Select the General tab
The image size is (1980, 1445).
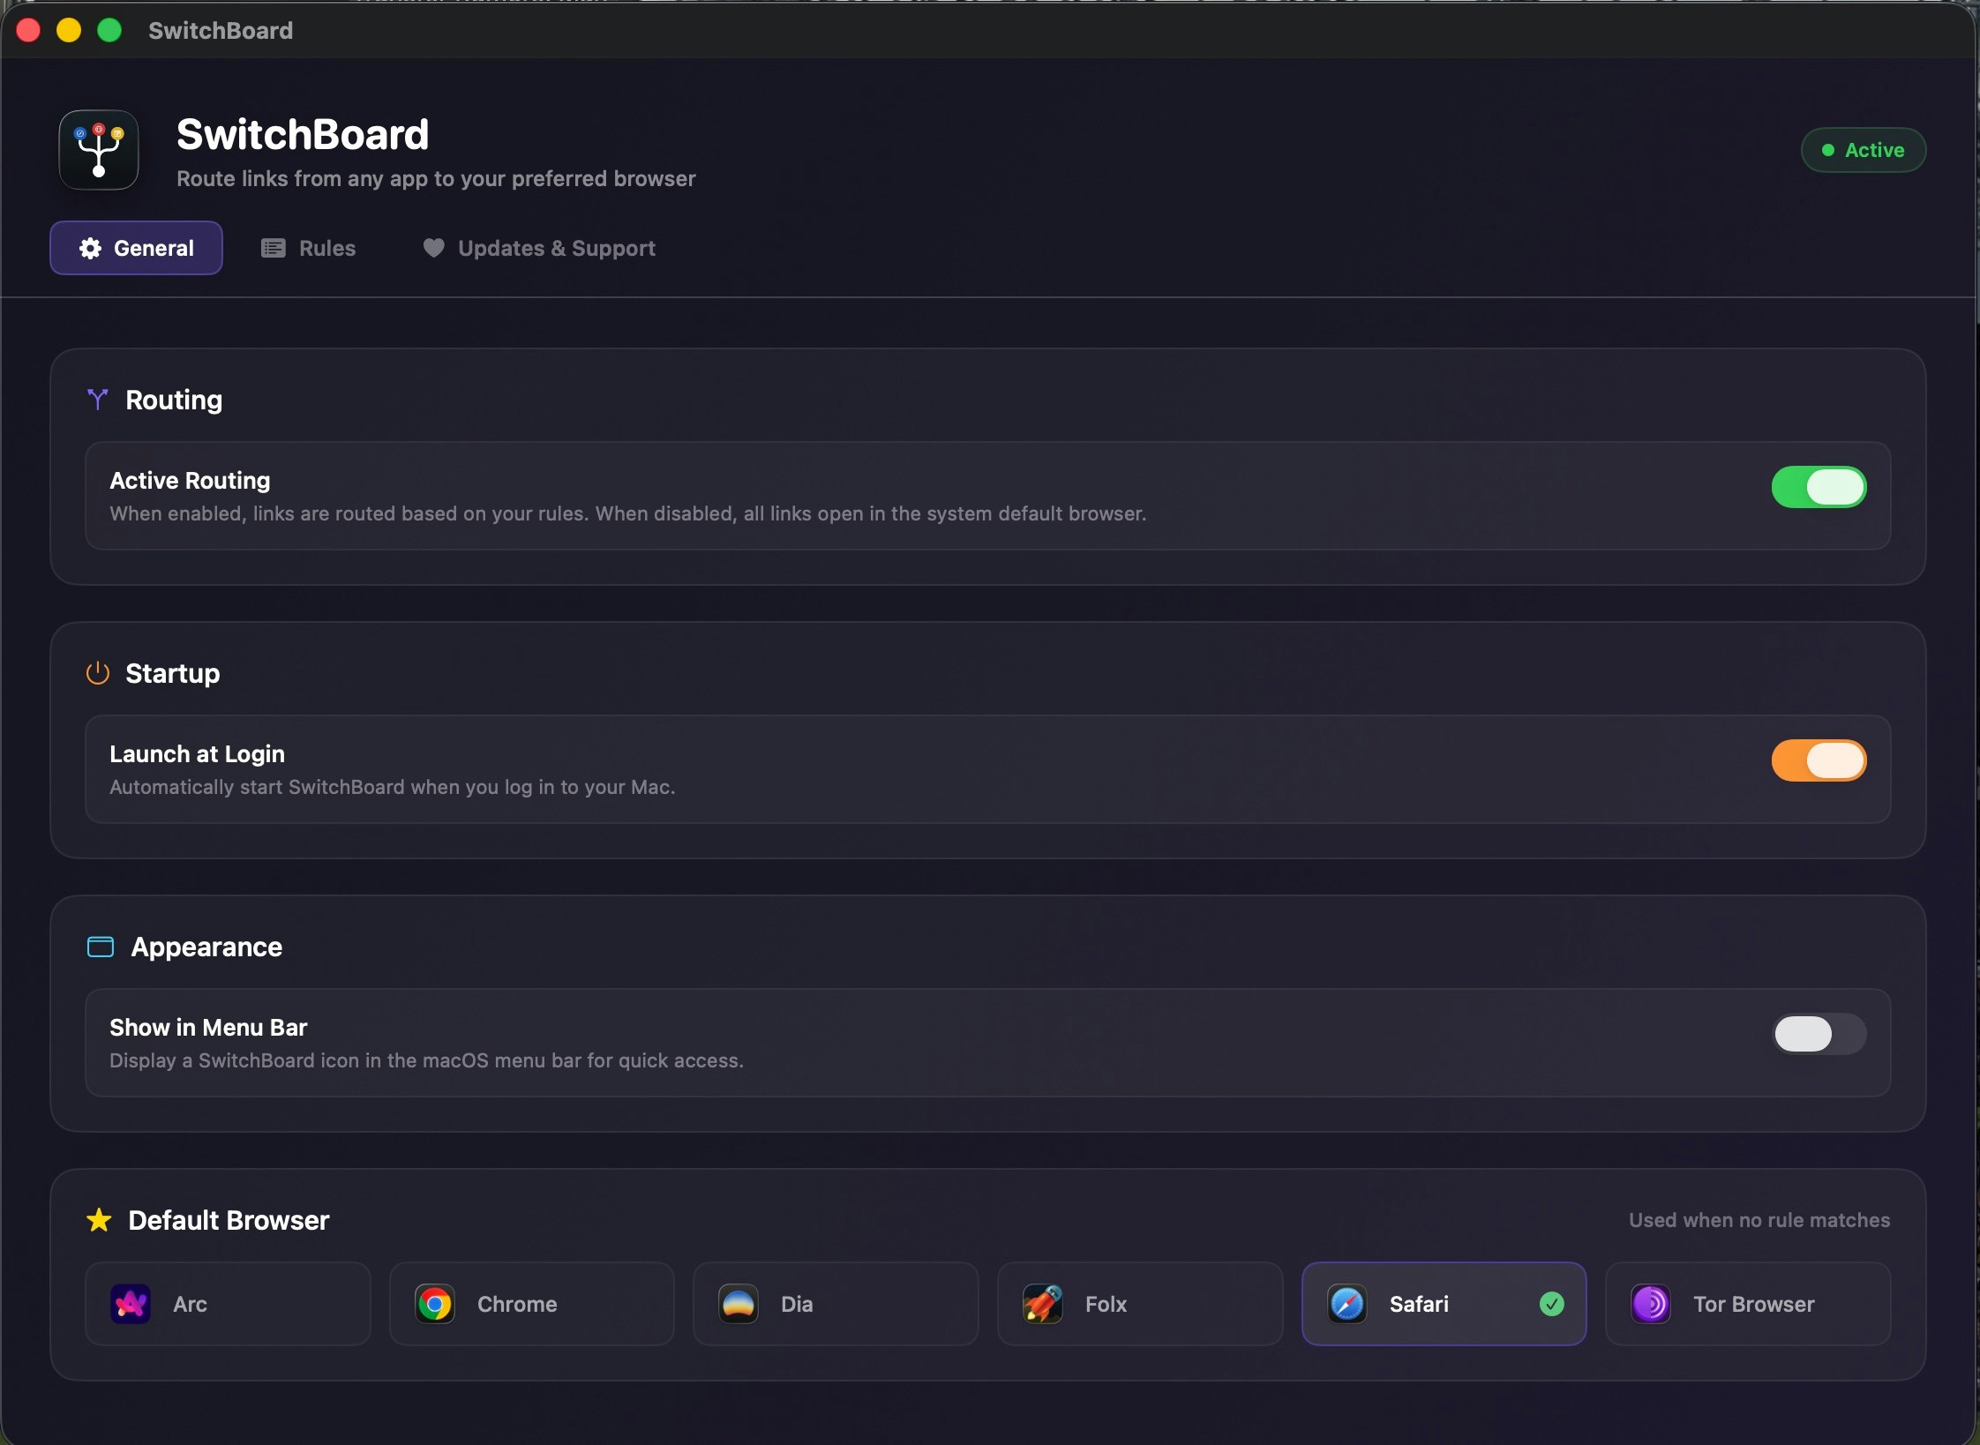pos(136,248)
